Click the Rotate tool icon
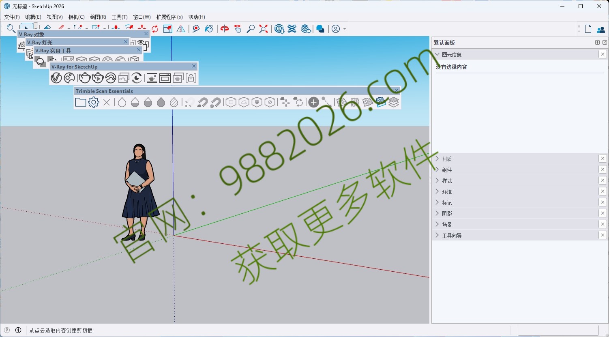Viewport: 609px width, 337px height. click(x=155, y=29)
